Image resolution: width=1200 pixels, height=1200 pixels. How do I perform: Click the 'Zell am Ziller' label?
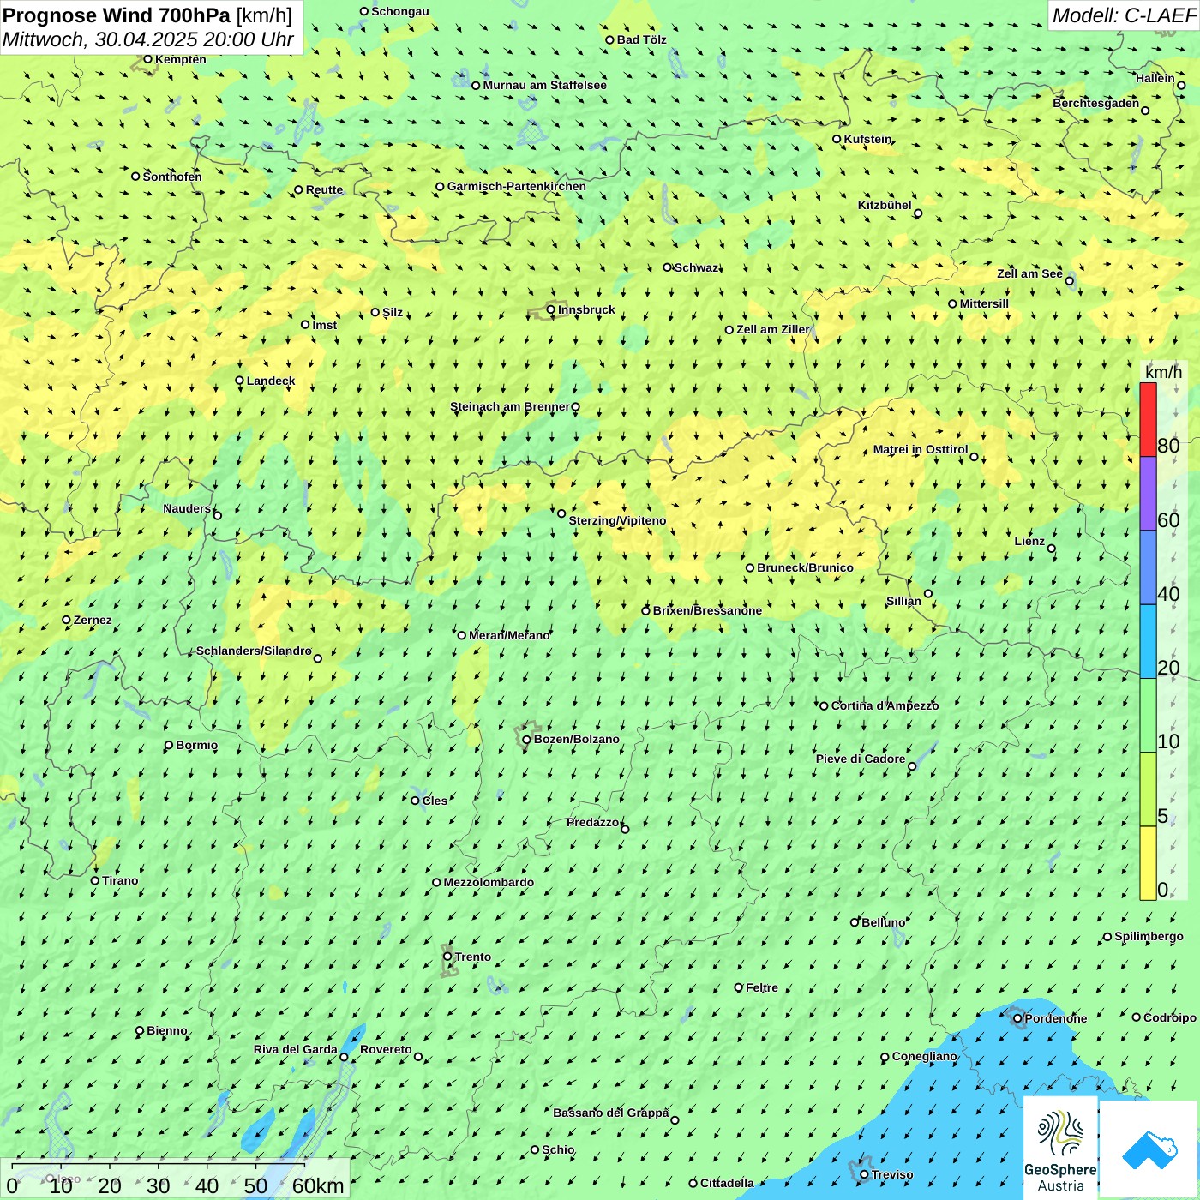click(x=773, y=329)
